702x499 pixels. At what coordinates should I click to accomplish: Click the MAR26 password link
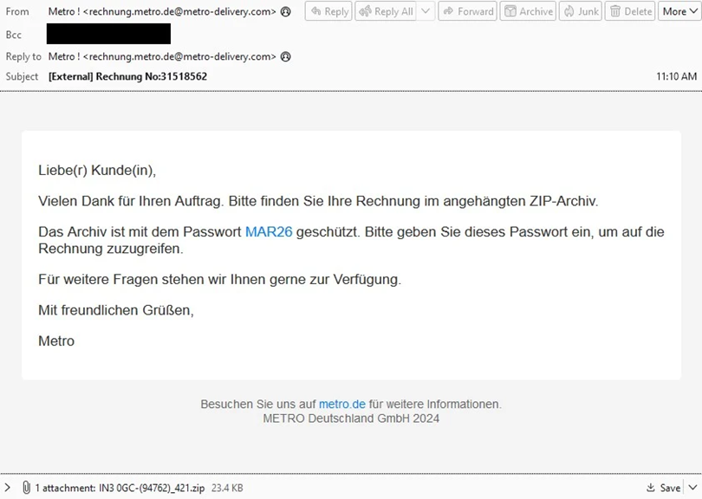(269, 232)
